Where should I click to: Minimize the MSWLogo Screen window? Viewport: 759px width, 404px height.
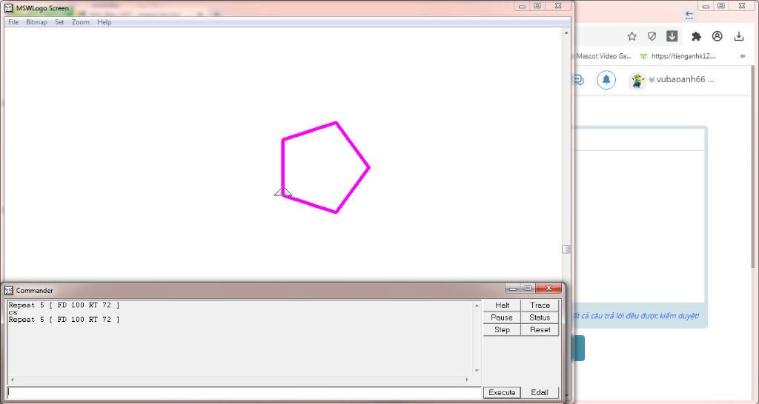point(522,6)
